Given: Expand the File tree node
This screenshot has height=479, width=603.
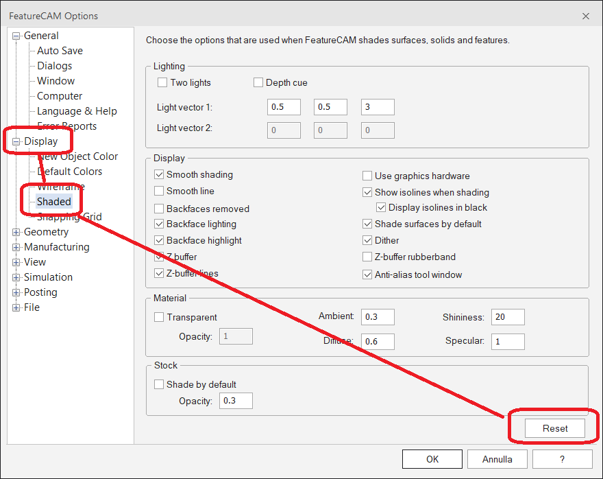Looking at the screenshot, I should tap(15, 307).
